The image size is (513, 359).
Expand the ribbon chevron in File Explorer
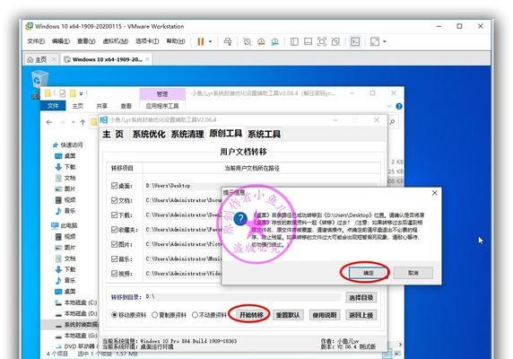[x=389, y=107]
